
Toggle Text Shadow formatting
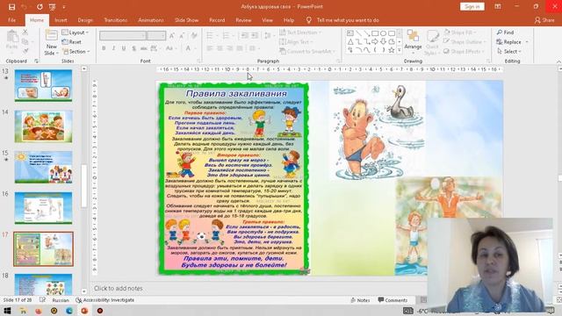click(x=133, y=48)
